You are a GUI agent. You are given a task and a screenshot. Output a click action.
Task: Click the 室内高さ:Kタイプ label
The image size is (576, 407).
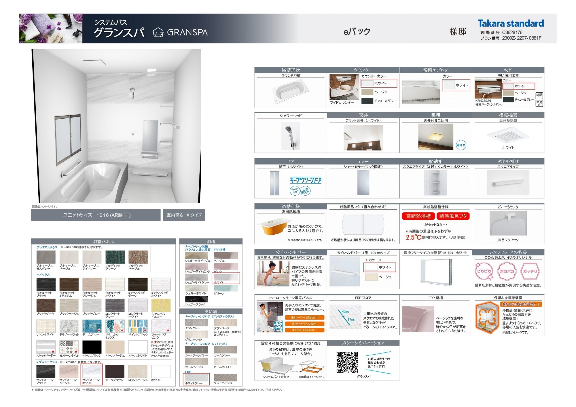184,215
